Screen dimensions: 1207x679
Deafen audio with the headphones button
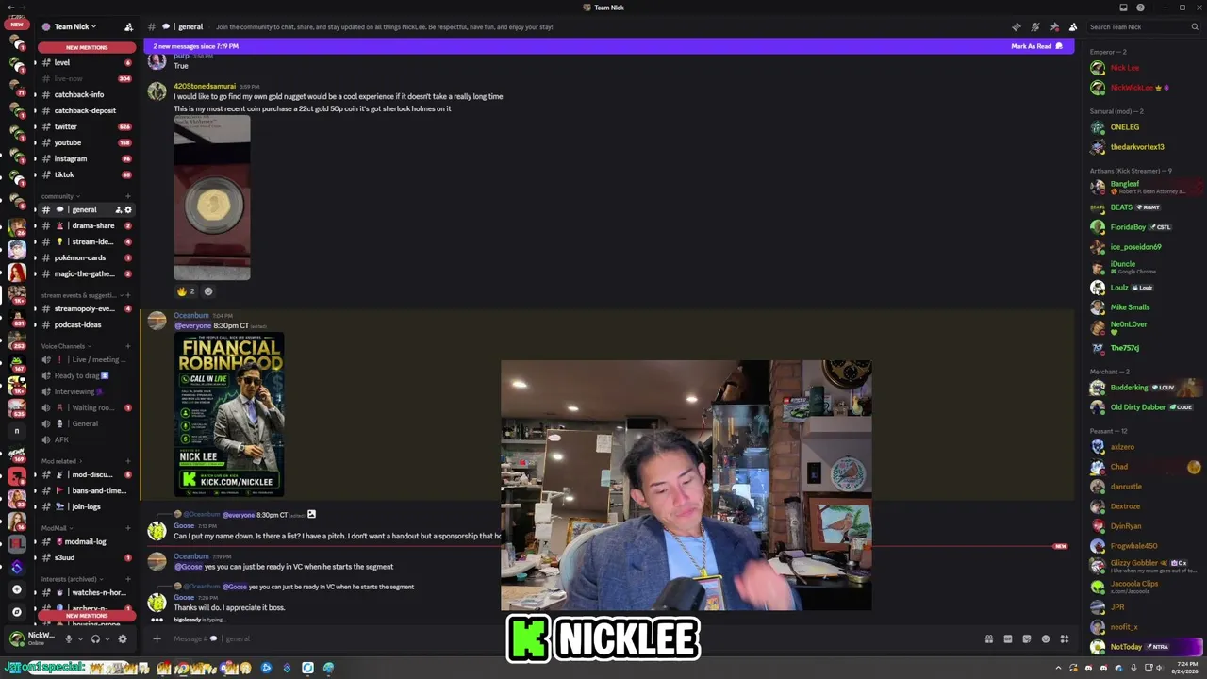(95, 638)
